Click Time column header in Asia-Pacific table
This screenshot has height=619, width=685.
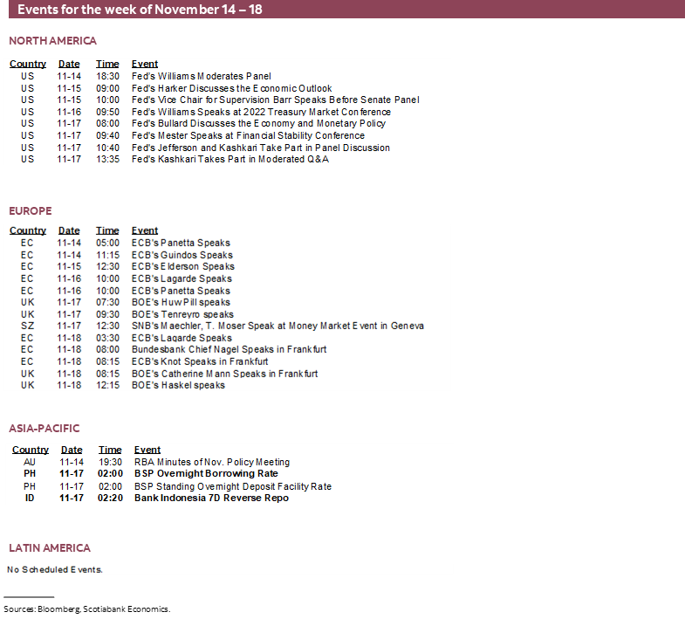pyautogui.click(x=110, y=450)
